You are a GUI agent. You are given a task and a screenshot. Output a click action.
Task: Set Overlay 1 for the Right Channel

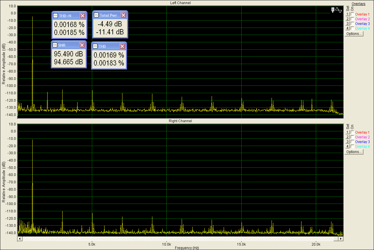coord(347,132)
